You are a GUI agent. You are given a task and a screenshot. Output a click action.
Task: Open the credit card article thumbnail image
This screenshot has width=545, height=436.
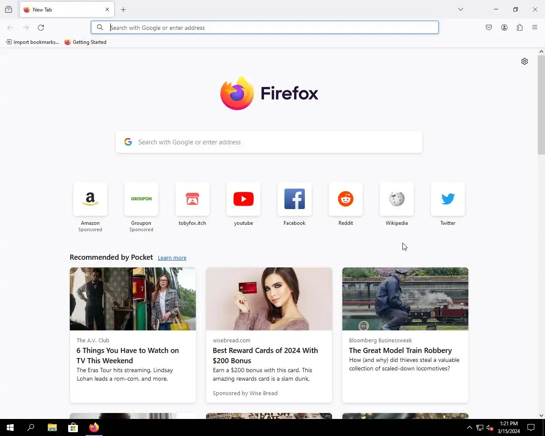tap(269, 299)
